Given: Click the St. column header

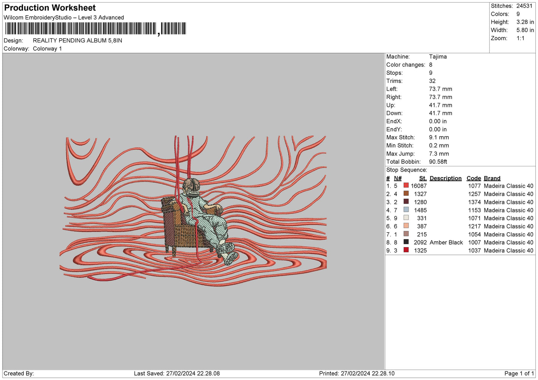Looking at the screenshot, I should (x=423, y=178).
